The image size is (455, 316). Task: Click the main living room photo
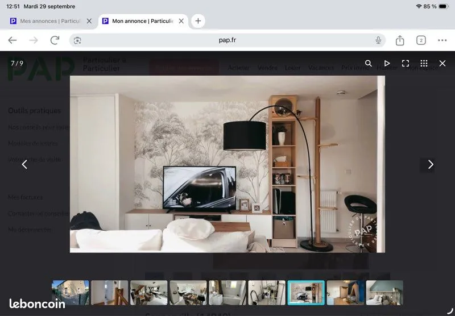coord(227,164)
